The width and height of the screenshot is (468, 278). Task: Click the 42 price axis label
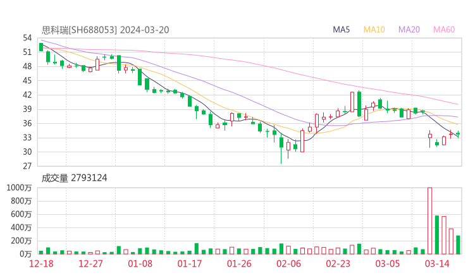[27, 95]
